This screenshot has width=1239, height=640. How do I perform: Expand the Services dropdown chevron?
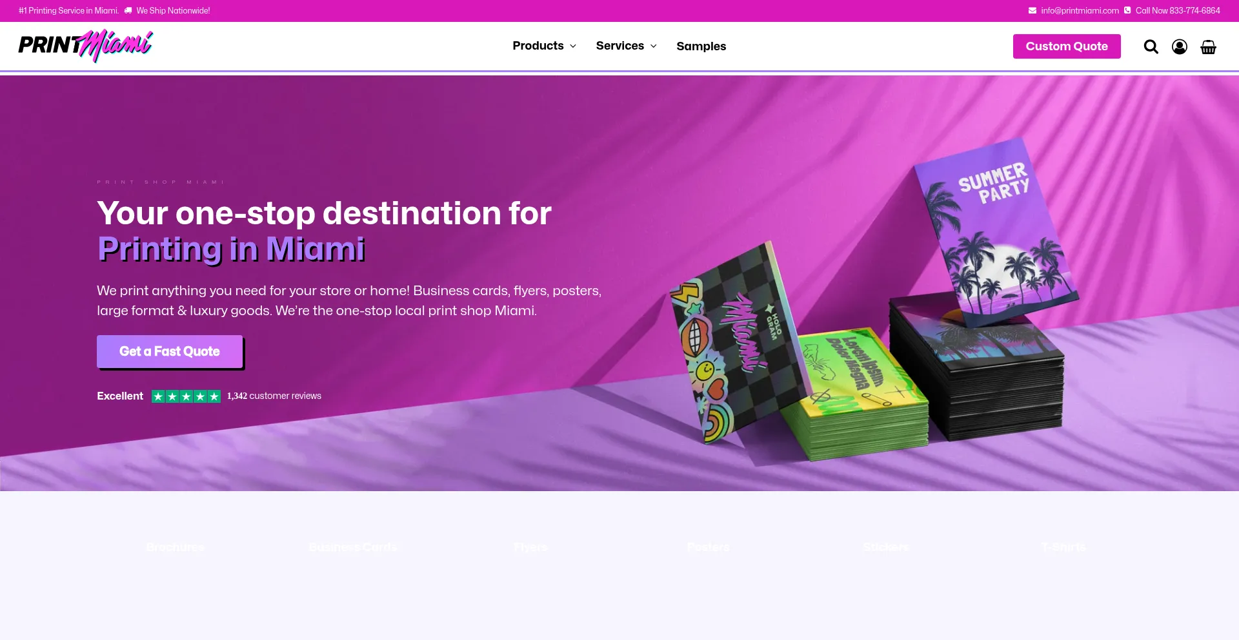coord(653,46)
